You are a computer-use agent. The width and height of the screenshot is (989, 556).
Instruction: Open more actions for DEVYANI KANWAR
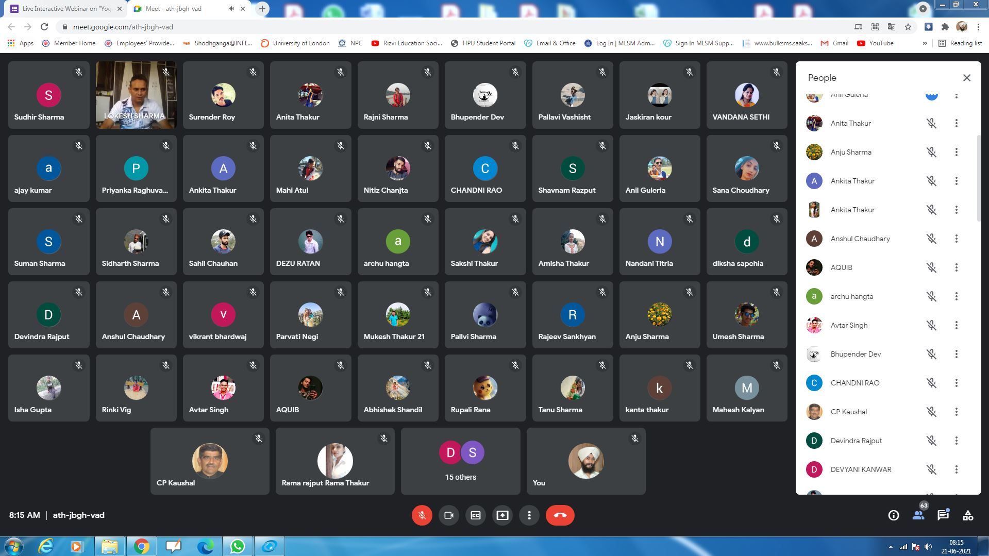(957, 469)
